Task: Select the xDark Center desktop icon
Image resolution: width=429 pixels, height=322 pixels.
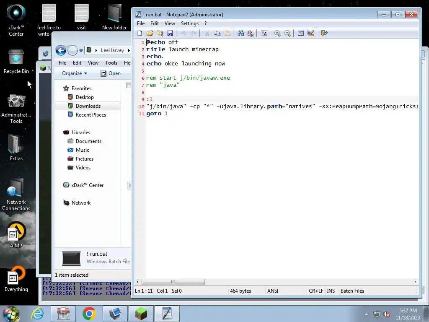Action: point(16,20)
